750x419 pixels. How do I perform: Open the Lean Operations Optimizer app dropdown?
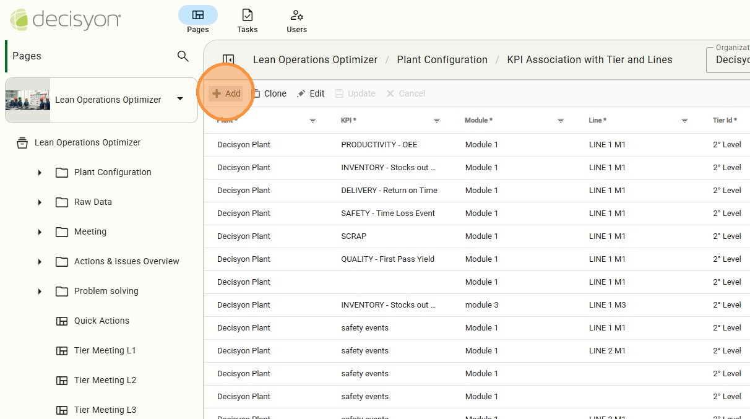[180, 99]
